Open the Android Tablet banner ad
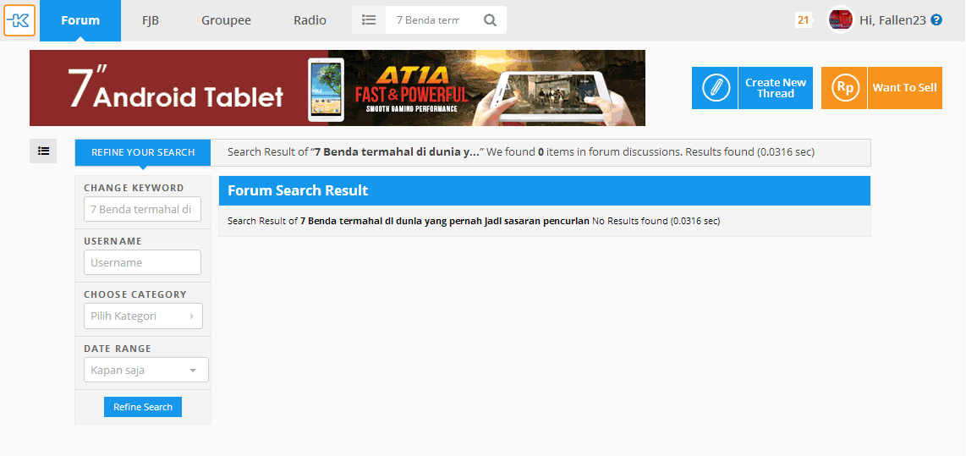 coord(337,87)
